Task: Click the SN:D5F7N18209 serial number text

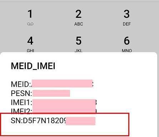Action: pos(39,121)
